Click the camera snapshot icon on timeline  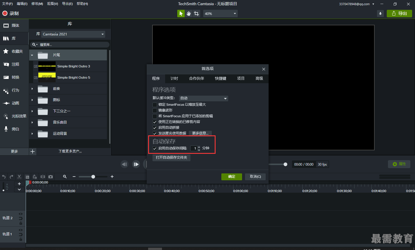click(51, 177)
